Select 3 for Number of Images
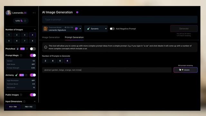This screenshot has width=206, height=116. point(24,35)
